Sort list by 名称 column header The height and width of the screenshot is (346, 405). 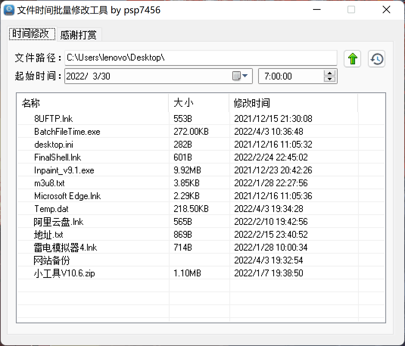click(92, 103)
